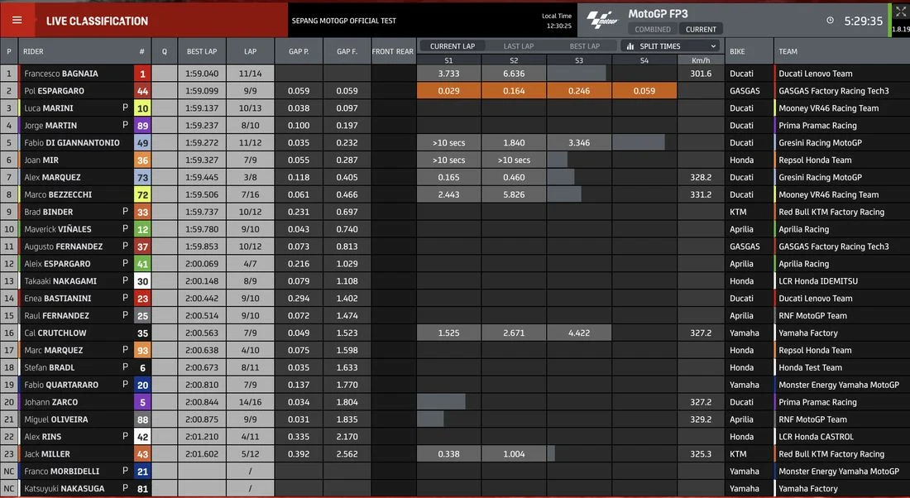Click Morbidelli's number 21 badge
This screenshot has height=498, width=910.
(x=142, y=472)
